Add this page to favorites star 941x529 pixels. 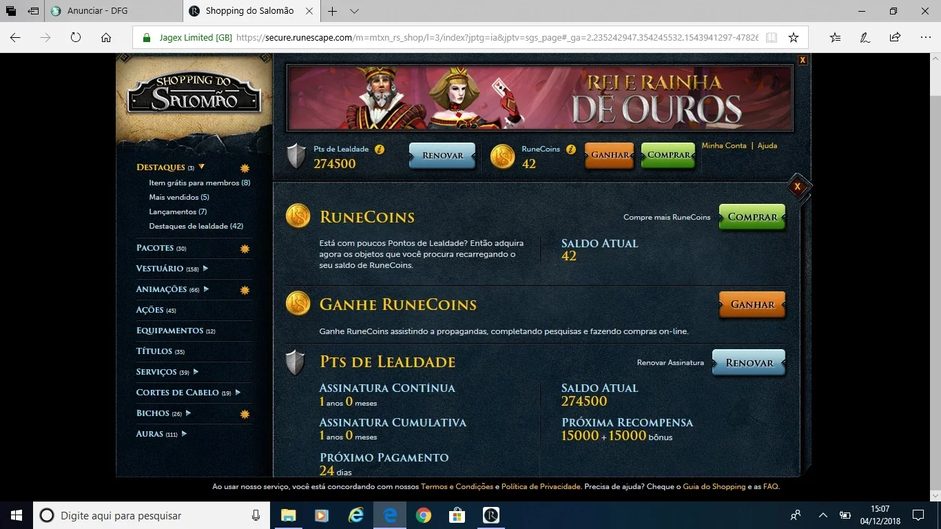(794, 37)
